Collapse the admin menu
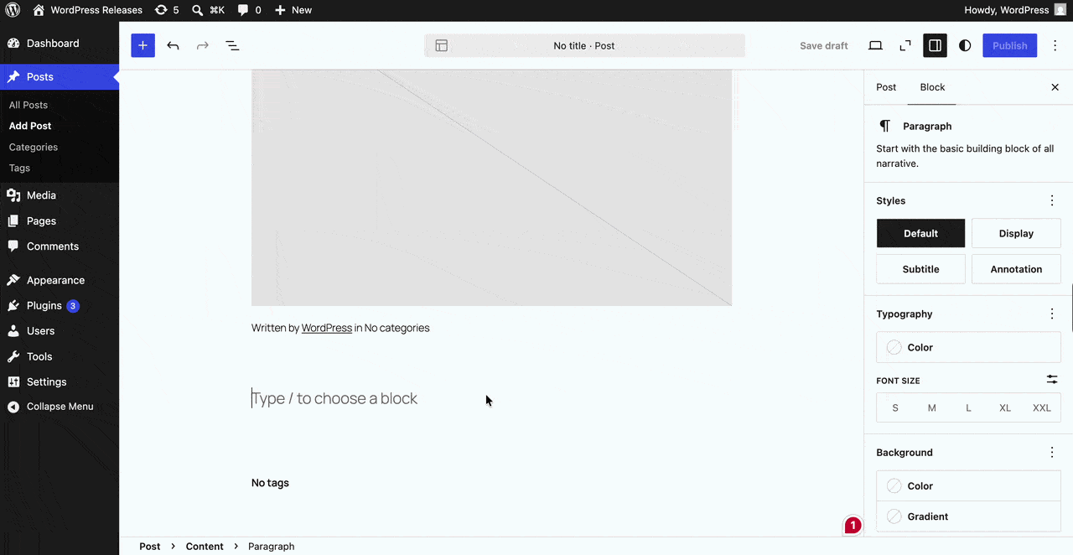The image size is (1073, 555). click(x=60, y=407)
